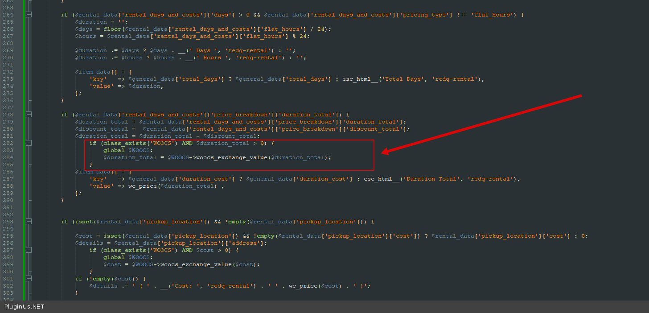Collapse the fold marker at line 297
This screenshot has height=313, width=649.
(29, 250)
